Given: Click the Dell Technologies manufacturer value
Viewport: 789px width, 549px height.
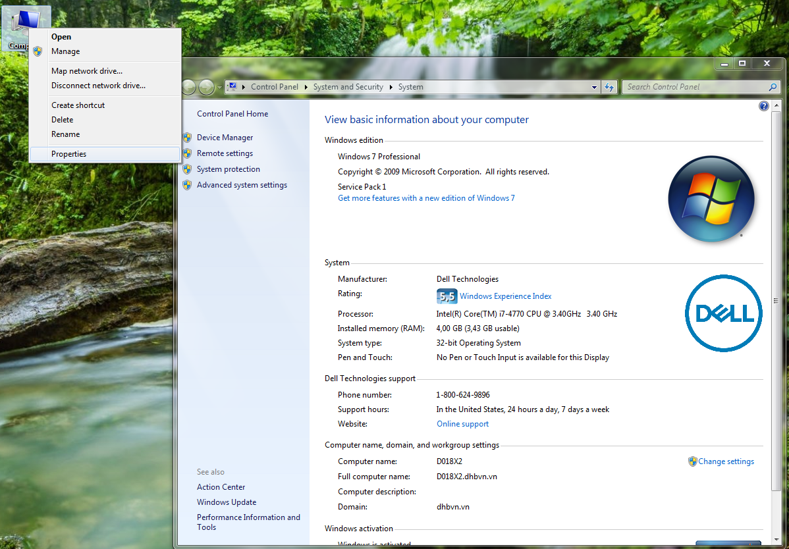Looking at the screenshot, I should point(468,279).
